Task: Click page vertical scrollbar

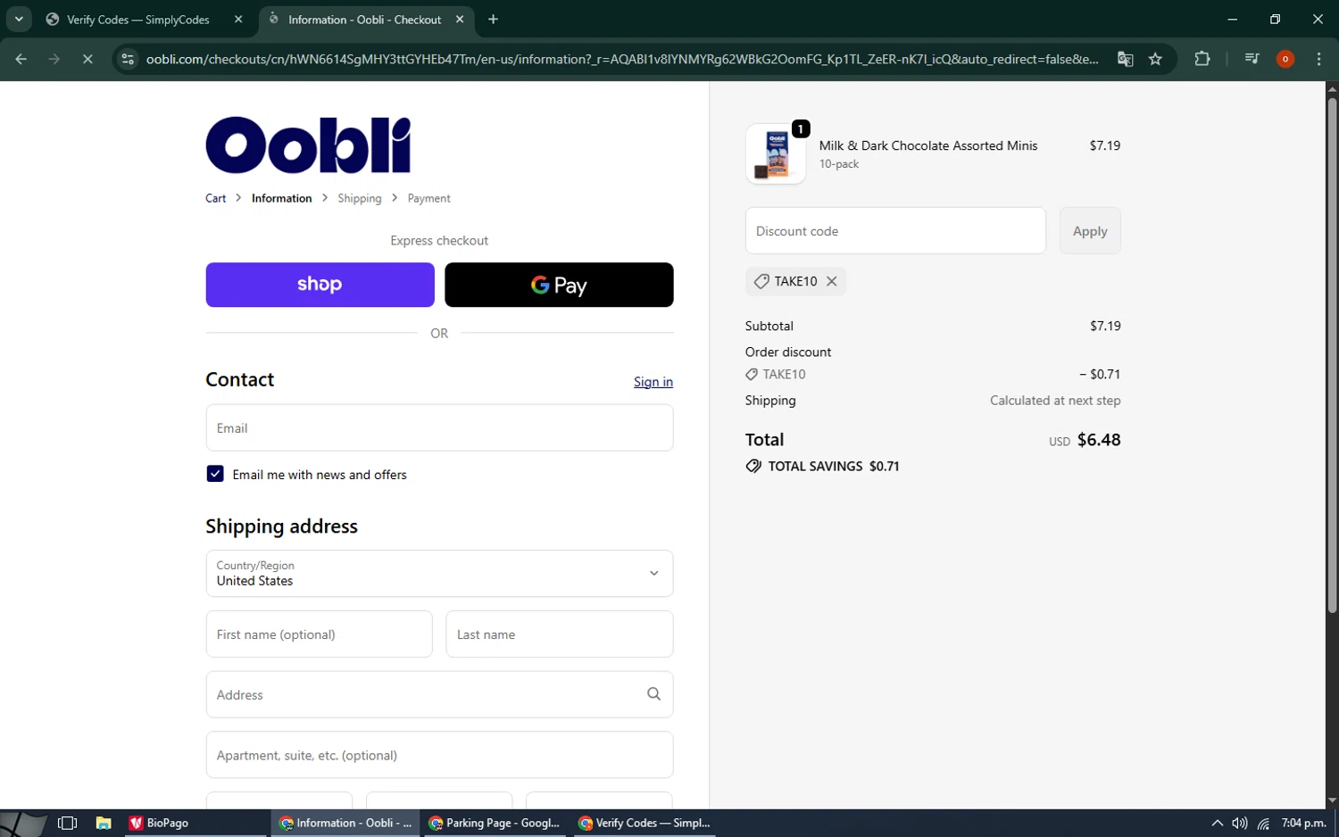Action: (1332, 355)
